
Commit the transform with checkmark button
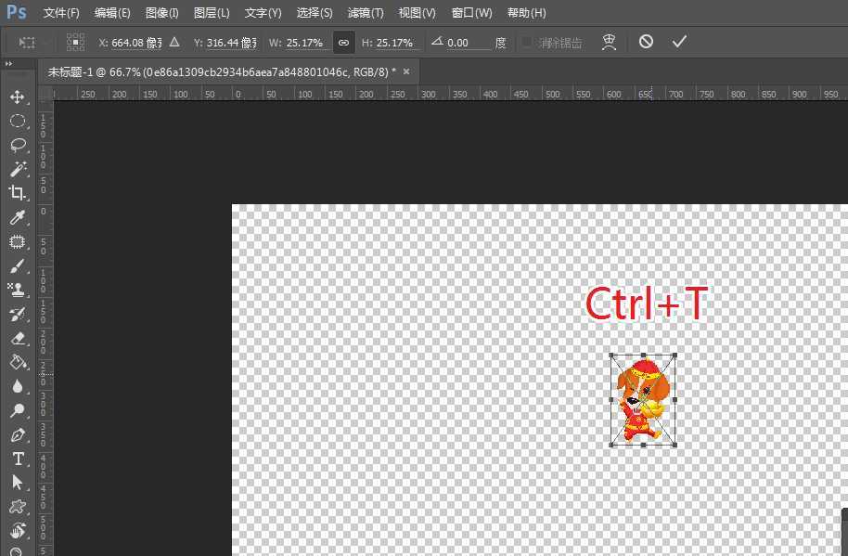tap(679, 41)
